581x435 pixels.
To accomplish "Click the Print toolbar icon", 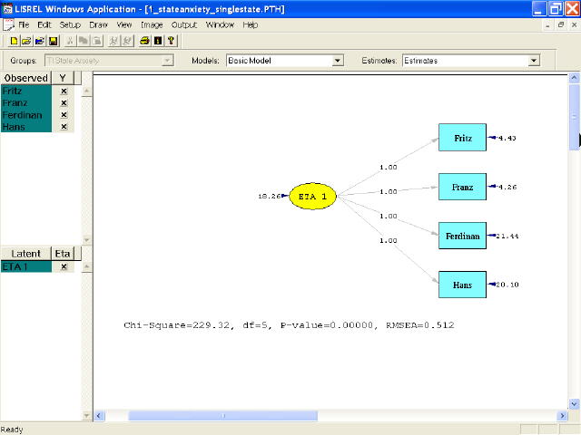I will tap(143, 41).
